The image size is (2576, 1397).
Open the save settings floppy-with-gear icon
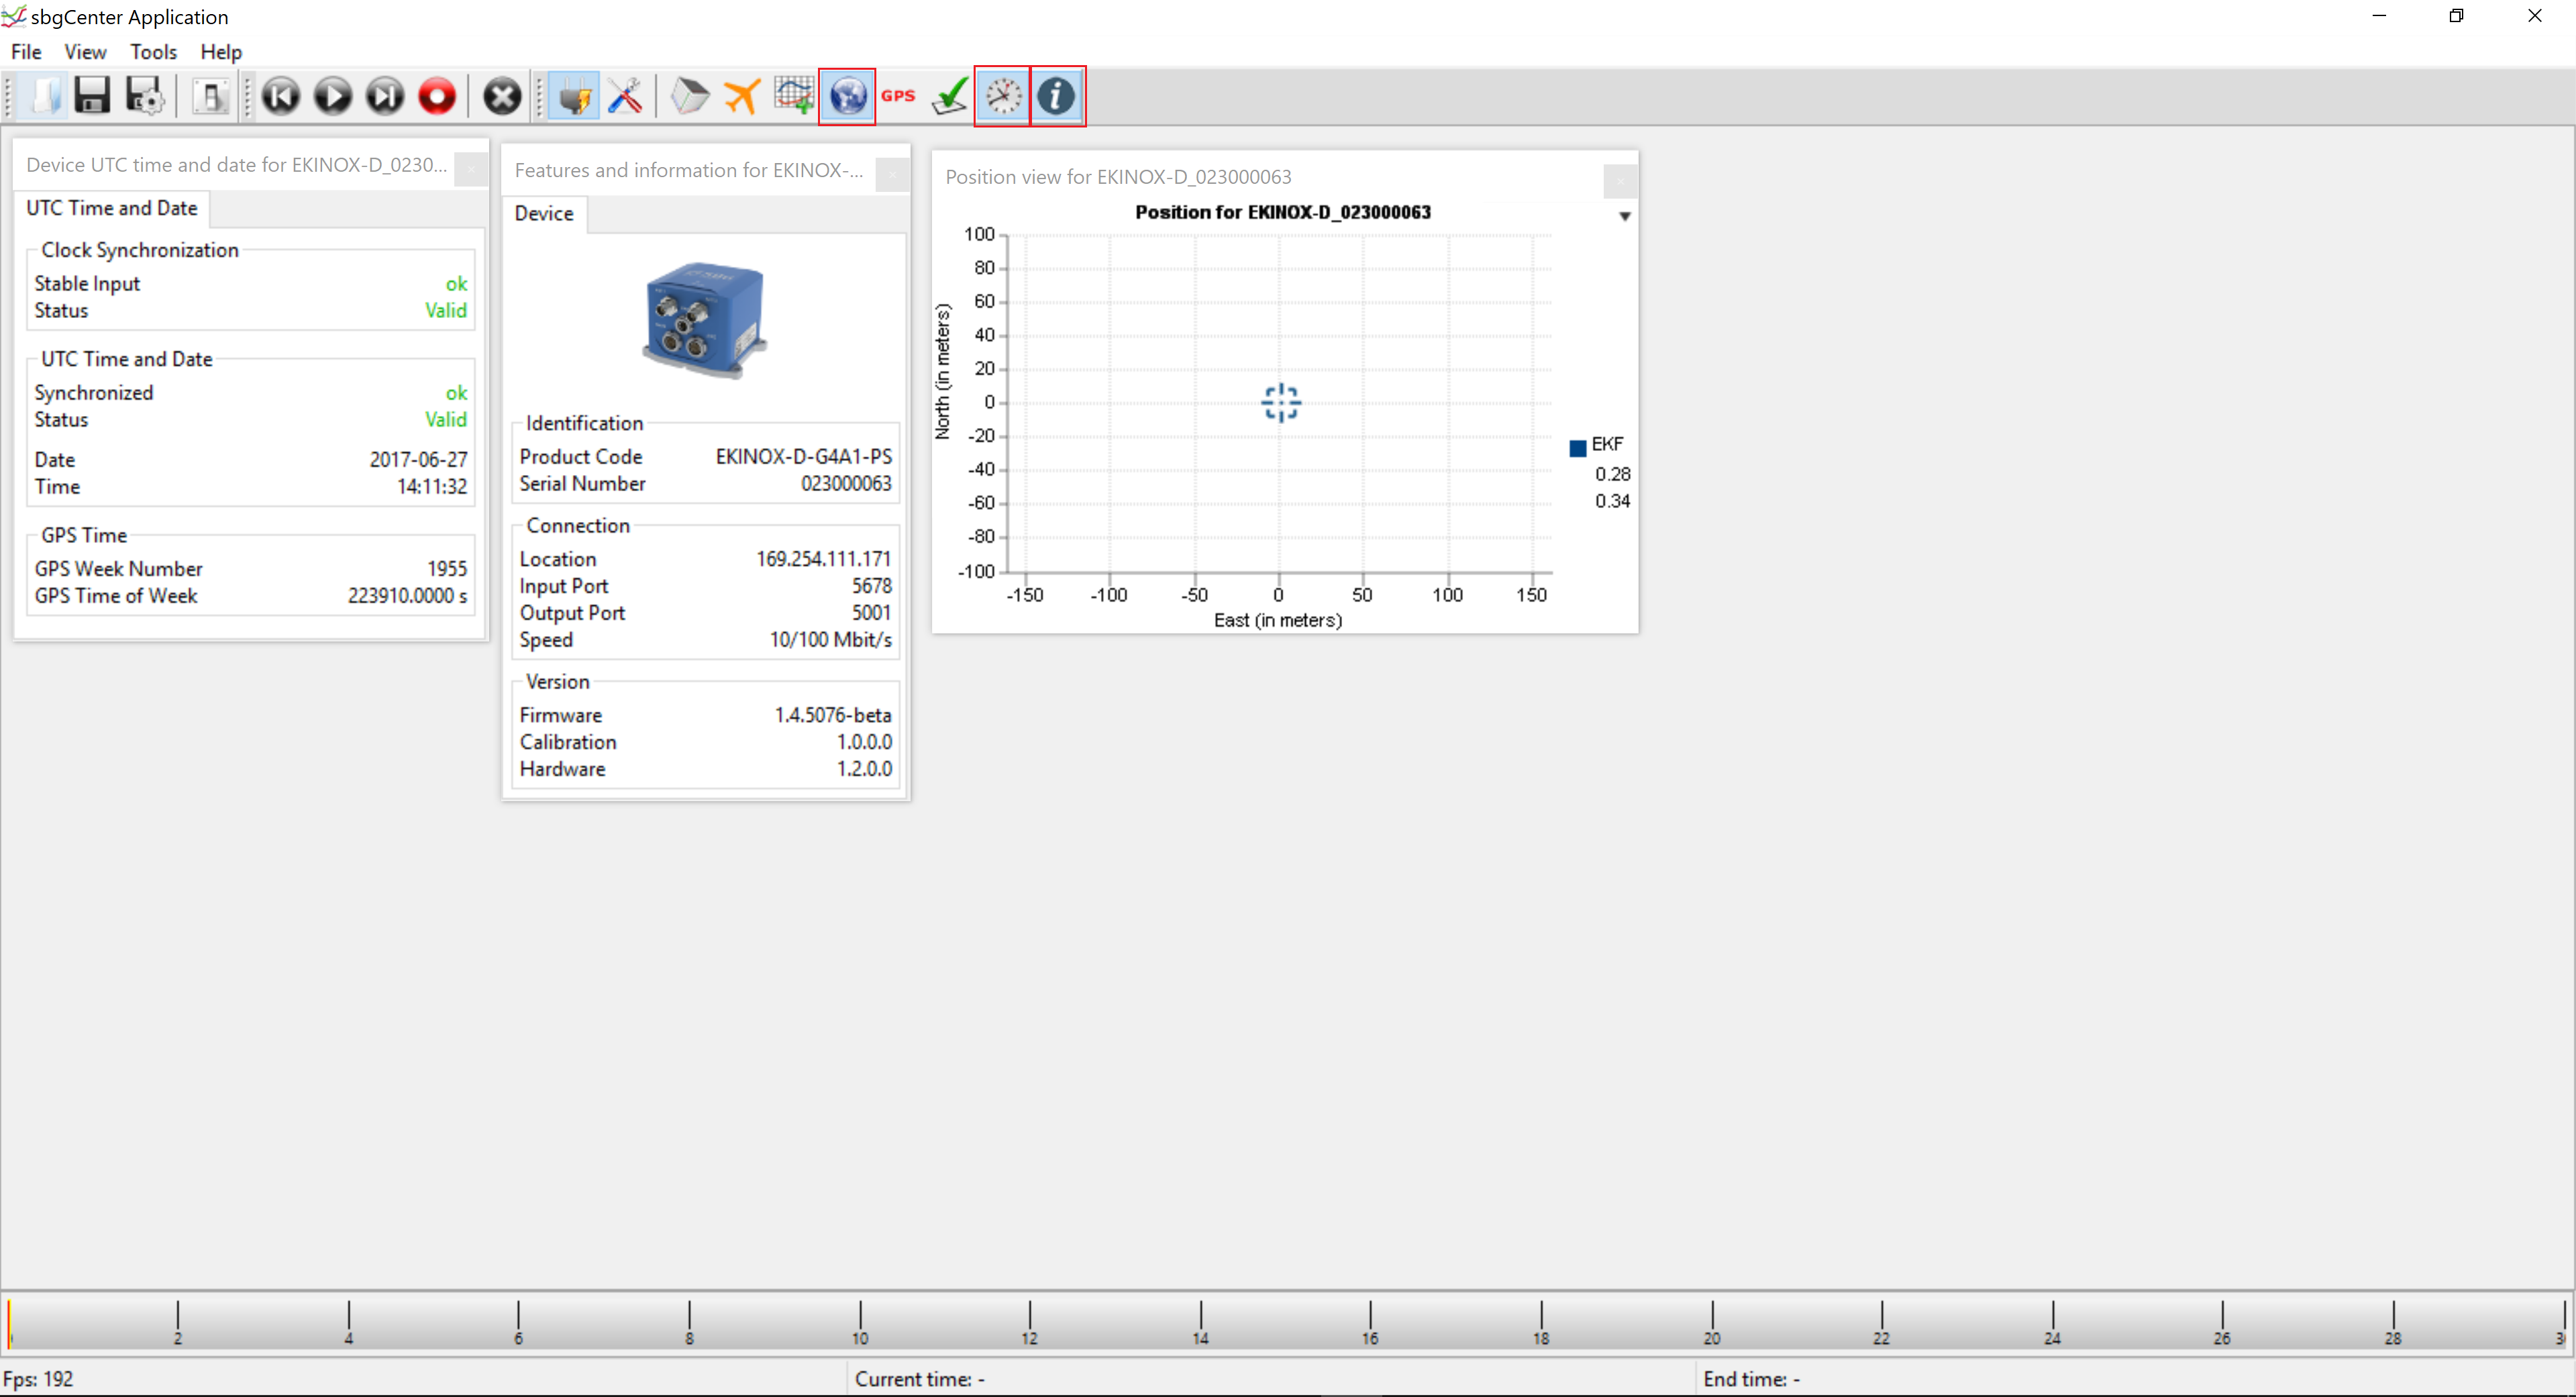[145, 96]
